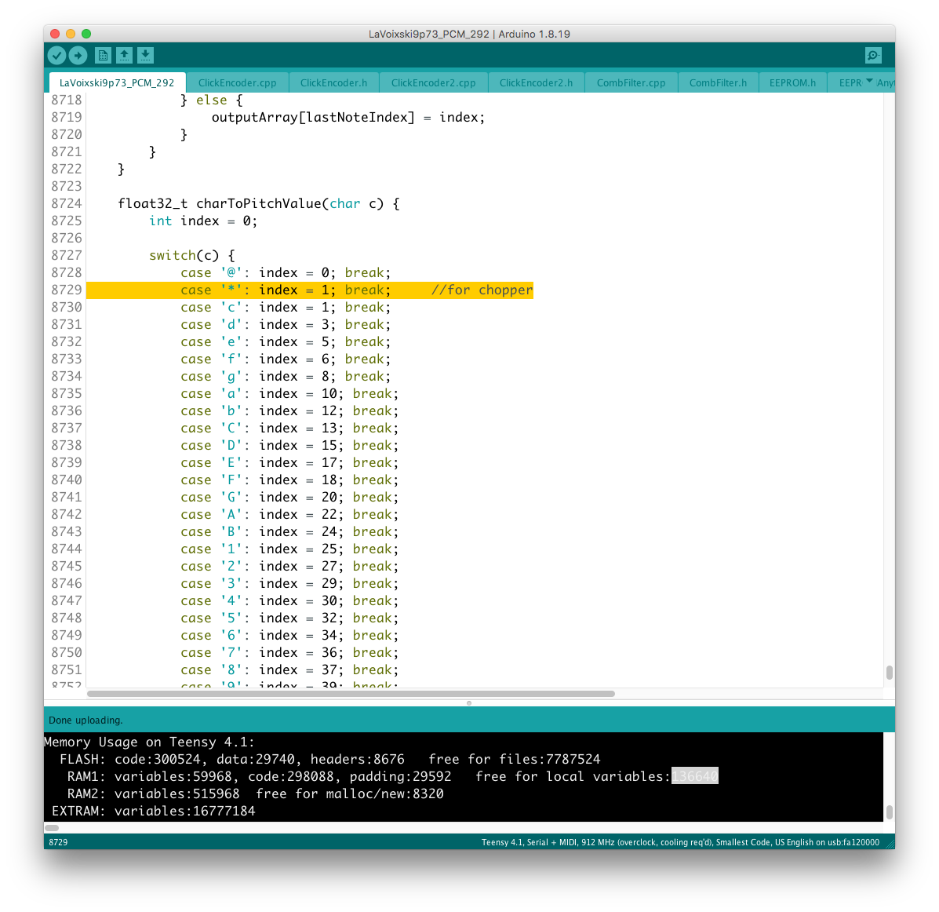Switch to the ClickEncoder.cpp tab
The image size is (939, 912).
(x=237, y=82)
